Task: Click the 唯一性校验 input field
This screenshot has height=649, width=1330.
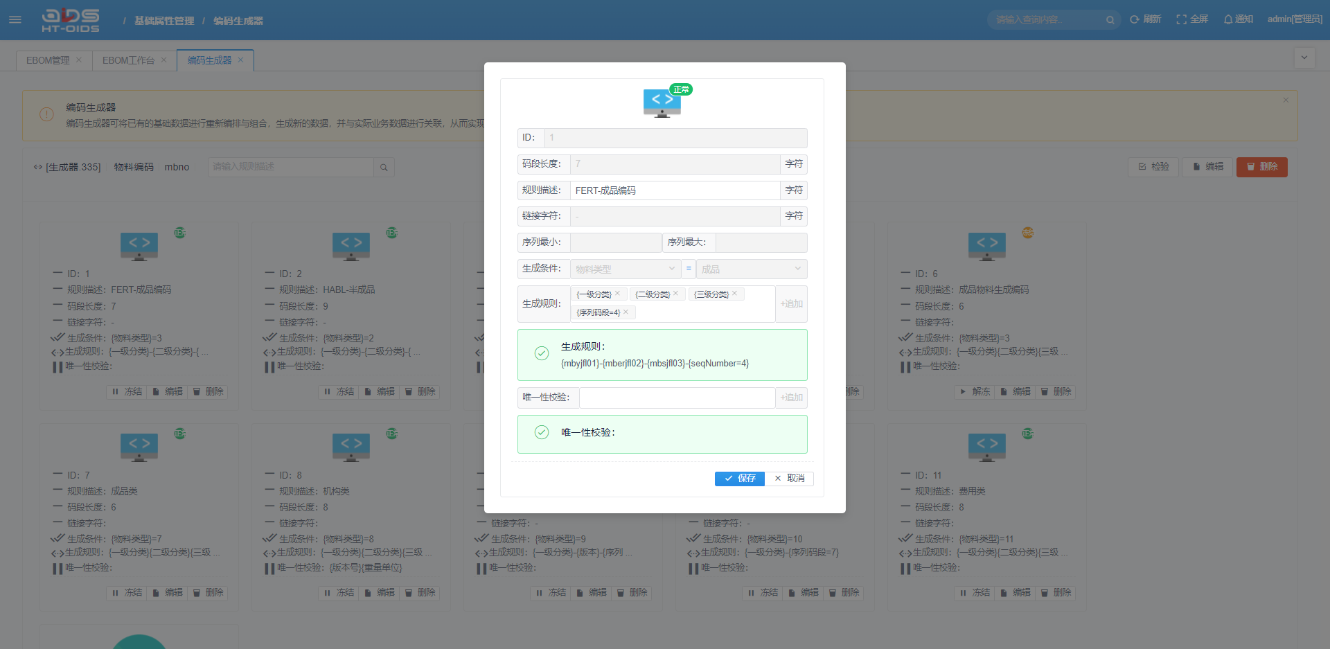Action: [677, 398]
